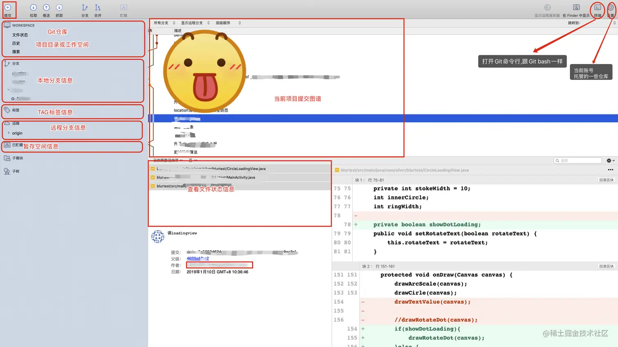Click the 子模块 submodule icon in sidebar
This screenshot has width=618, height=347.
click(x=7, y=158)
